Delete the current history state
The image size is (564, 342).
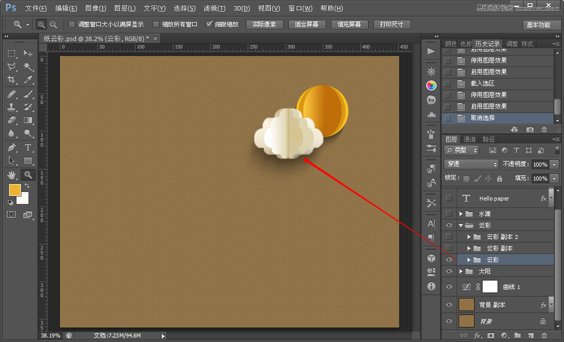(544, 129)
